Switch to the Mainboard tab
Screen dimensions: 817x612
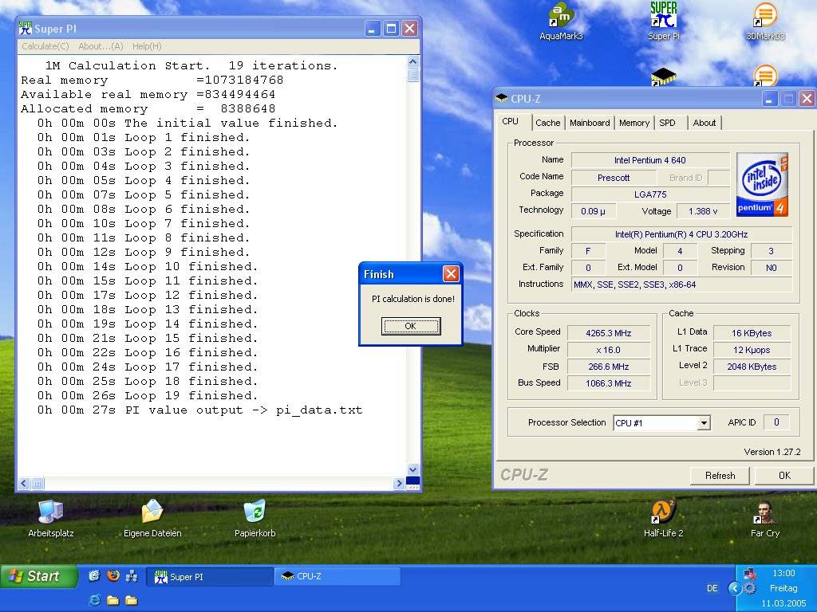(x=590, y=123)
